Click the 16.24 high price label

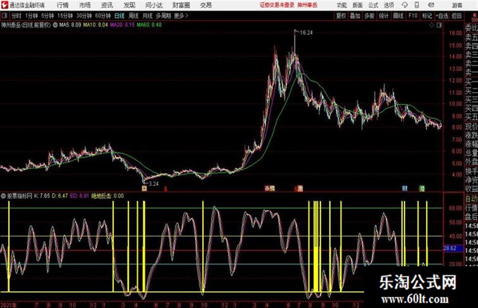point(306,33)
